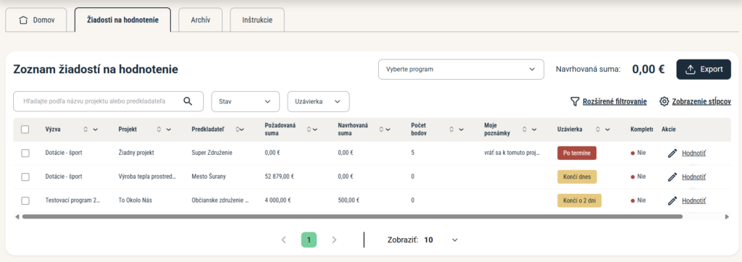This screenshot has height=262, width=742.
Task: Click the funnel filter icon
Action: 575,101
